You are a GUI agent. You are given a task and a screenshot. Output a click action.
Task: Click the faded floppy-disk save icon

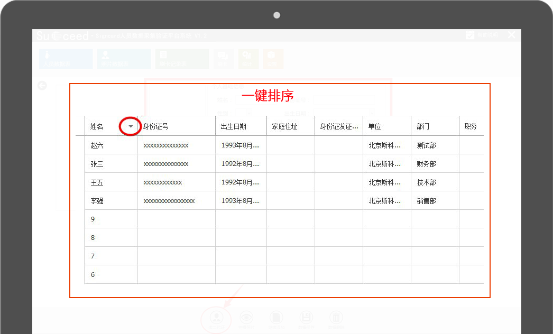[x=306, y=319]
